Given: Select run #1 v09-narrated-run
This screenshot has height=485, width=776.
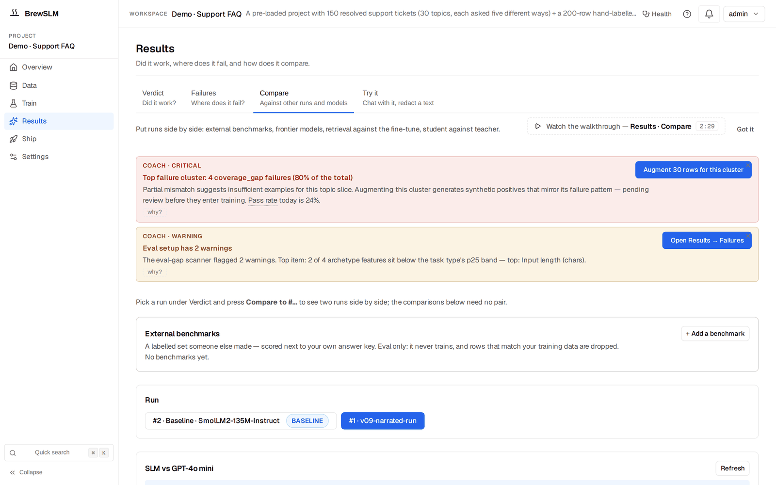Looking at the screenshot, I should click(383, 421).
